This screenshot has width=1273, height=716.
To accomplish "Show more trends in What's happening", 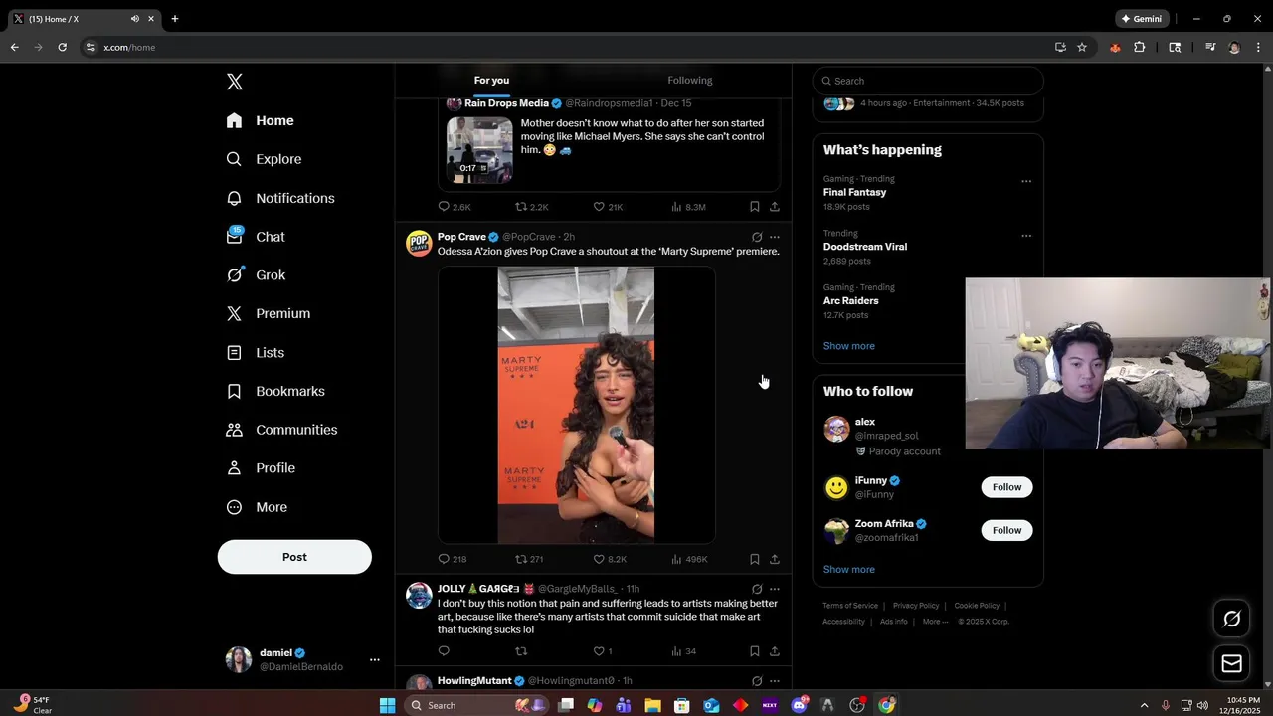I will [x=848, y=346].
